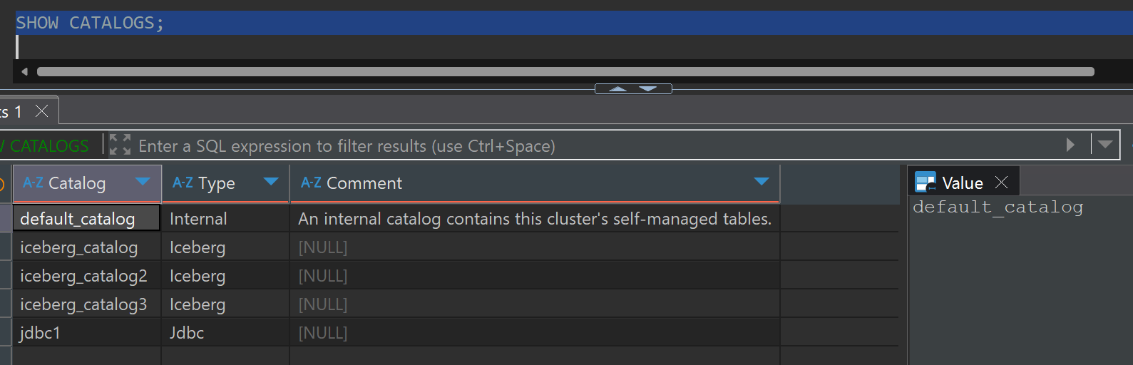Click the left arrow of the editor scrollbar

point(25,71)
